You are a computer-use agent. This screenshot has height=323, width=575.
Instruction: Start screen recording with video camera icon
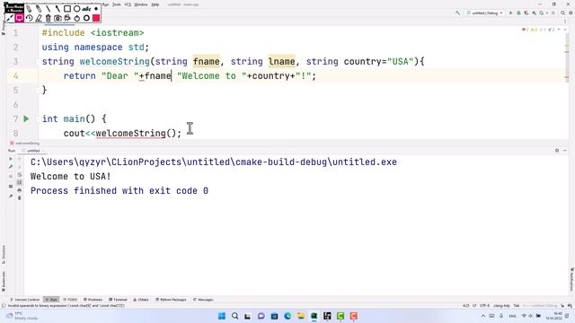pyautogui.click(x=67, y=18)
